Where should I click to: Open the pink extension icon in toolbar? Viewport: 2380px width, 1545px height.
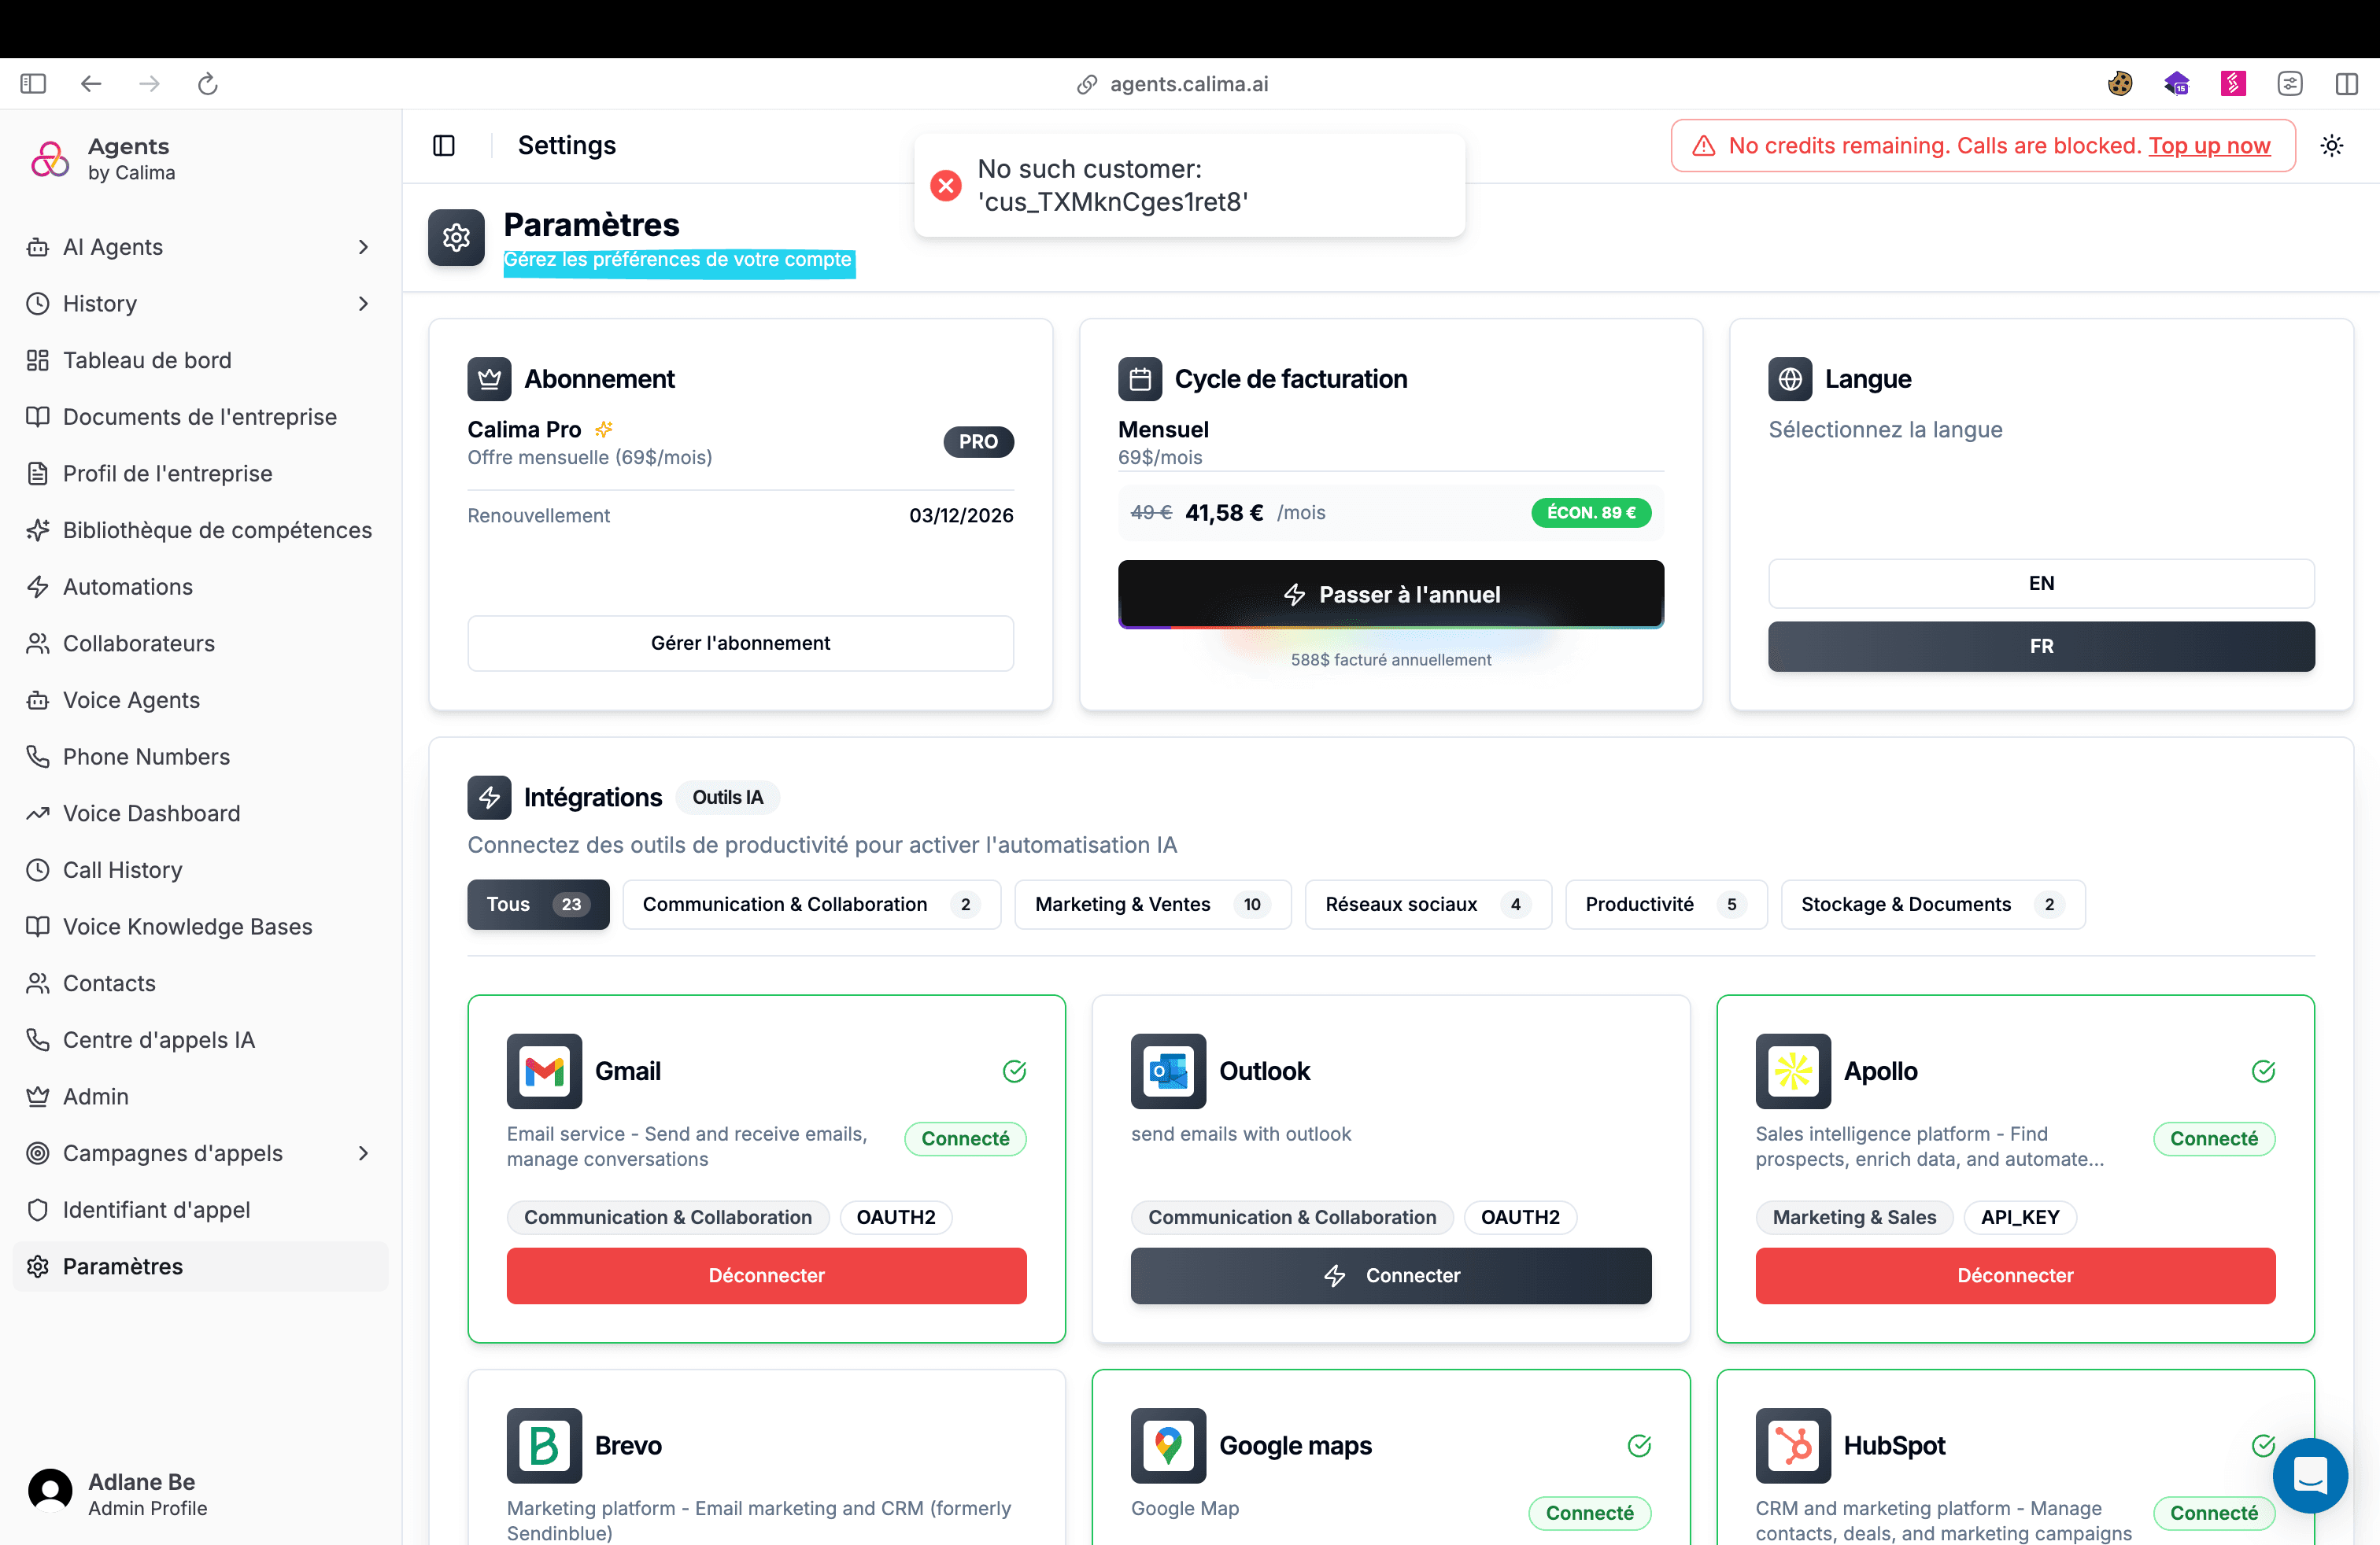point(2233,84)
